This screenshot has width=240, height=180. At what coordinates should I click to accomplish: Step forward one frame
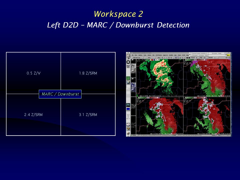point(166,58)
